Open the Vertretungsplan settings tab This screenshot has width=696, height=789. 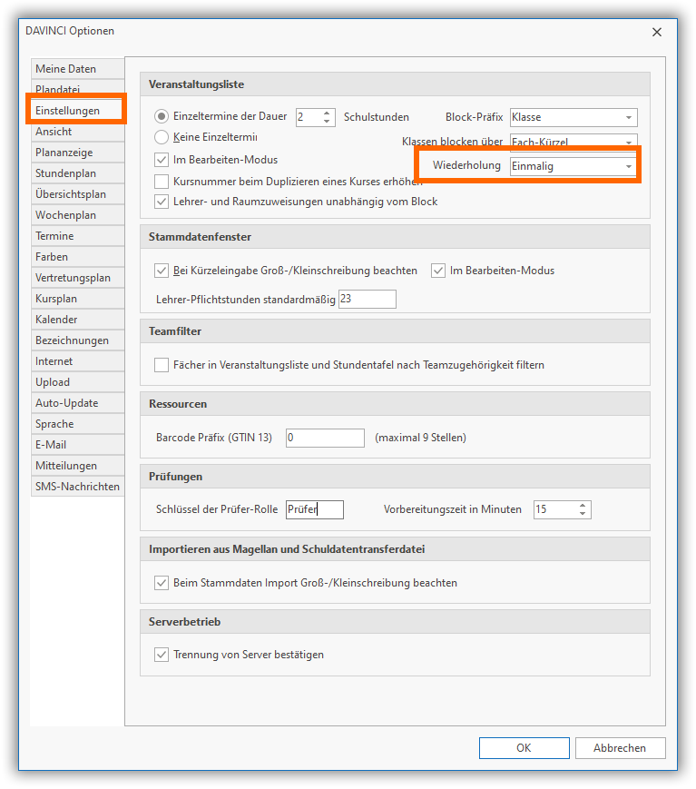pos(73,278)
